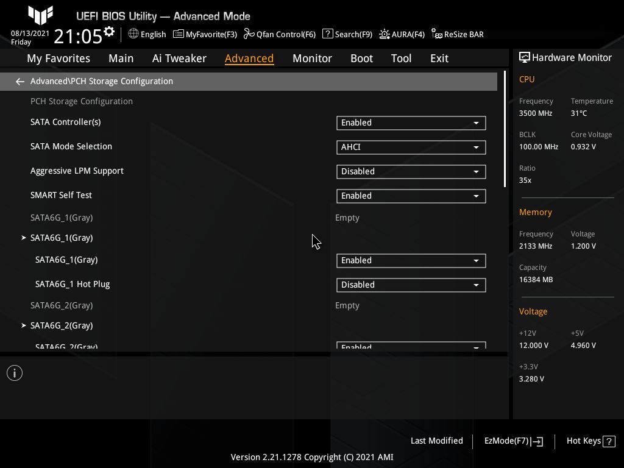Click the date 08/13/2021

pos(30,34)
